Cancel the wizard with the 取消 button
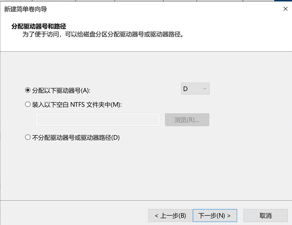The width and height of the screenshot is (292, 225). coord(265,215)
